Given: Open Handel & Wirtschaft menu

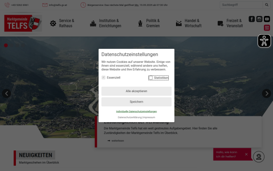Looking at the screenshot, I should (x=193, y=23).
